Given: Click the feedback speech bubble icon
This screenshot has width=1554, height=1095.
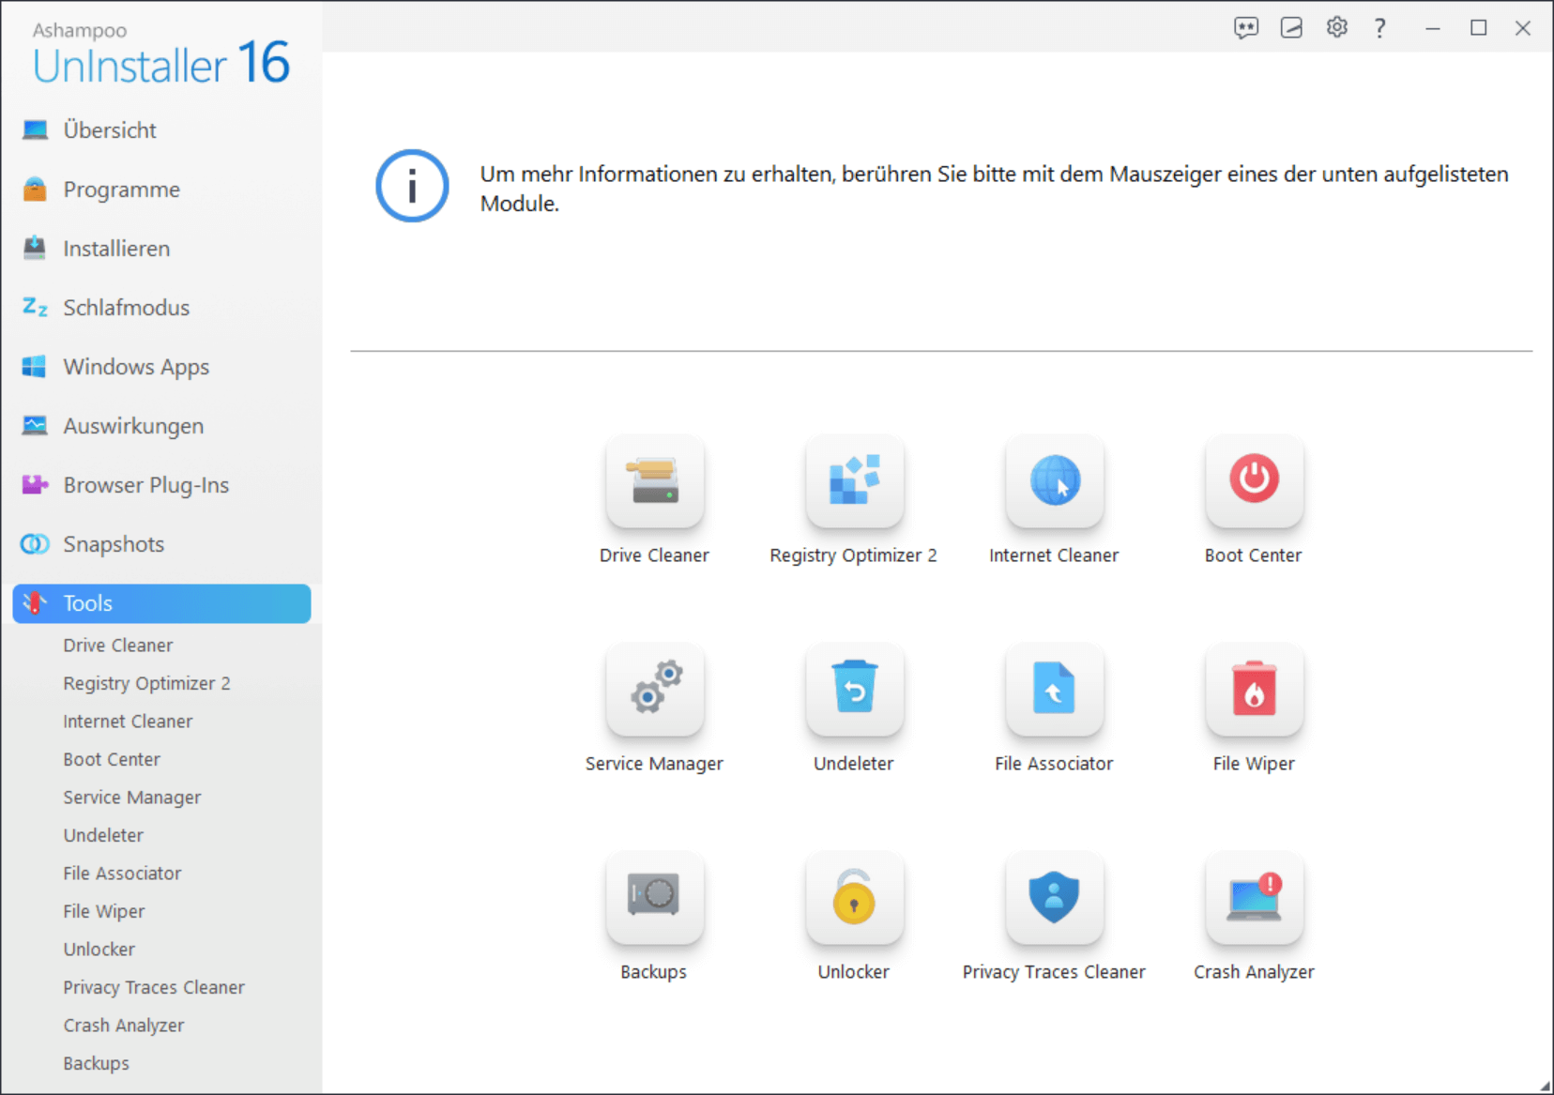Looking at the screenshot, I should [x=1245, y=28].
